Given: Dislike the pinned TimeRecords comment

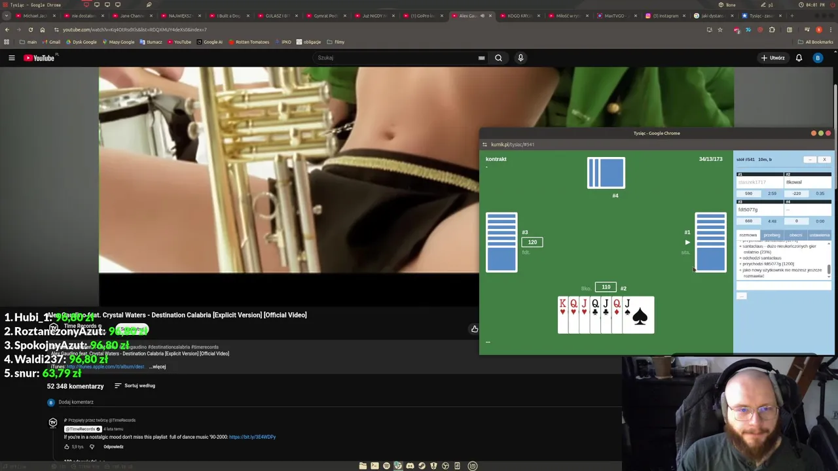Looking at the screenshot, I should pyautogui.click(x=92, y=447).
